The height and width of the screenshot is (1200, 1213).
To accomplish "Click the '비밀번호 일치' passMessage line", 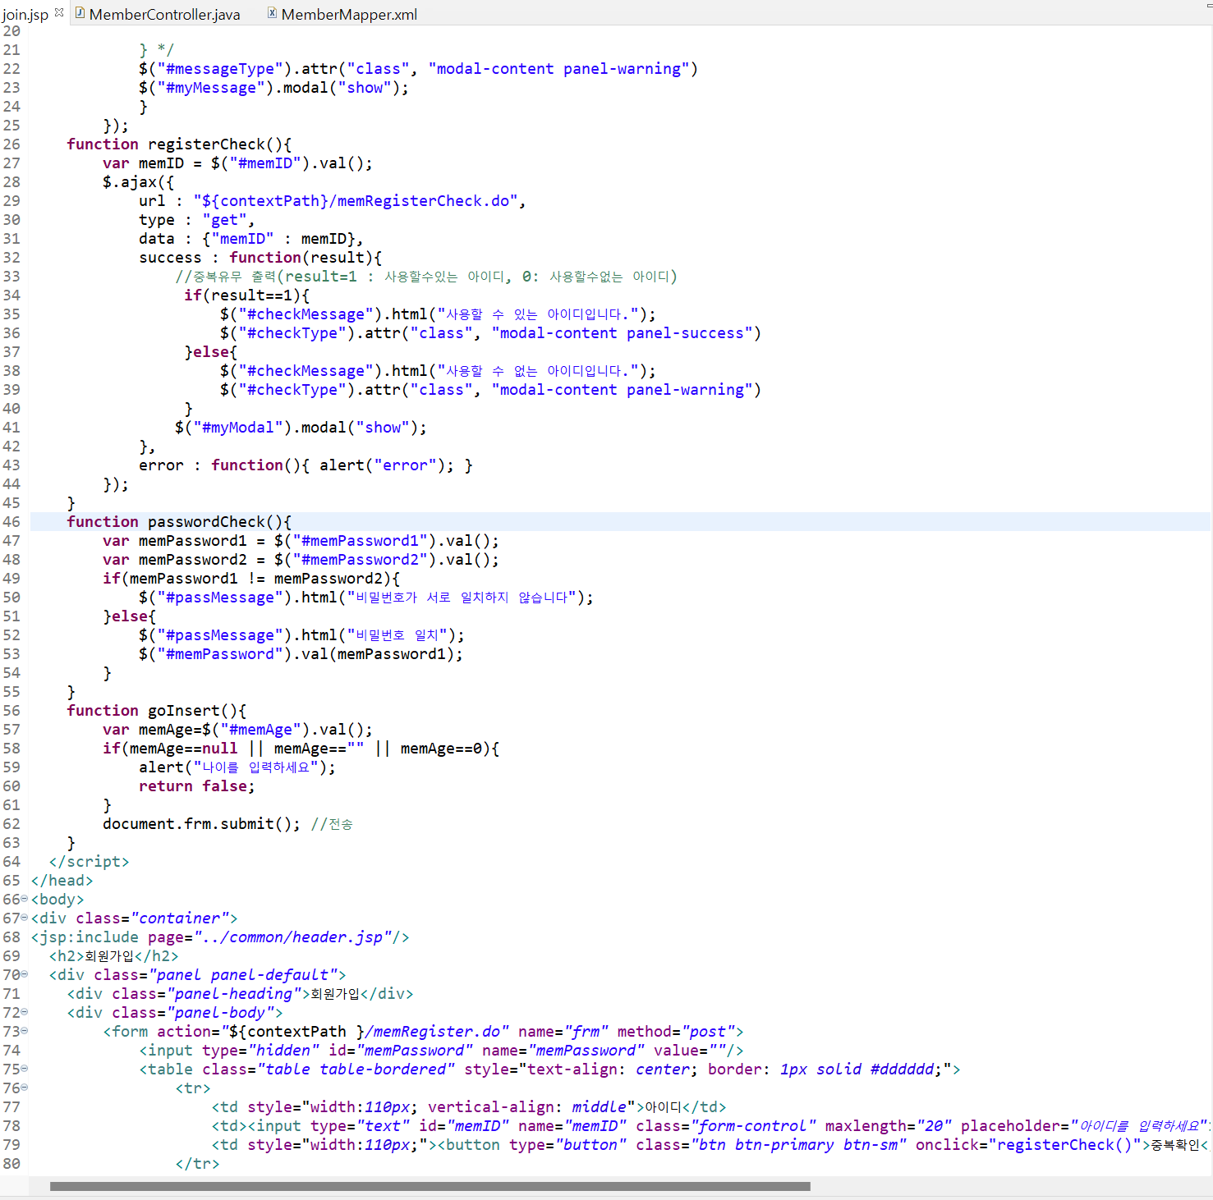I will coord(301,635).
